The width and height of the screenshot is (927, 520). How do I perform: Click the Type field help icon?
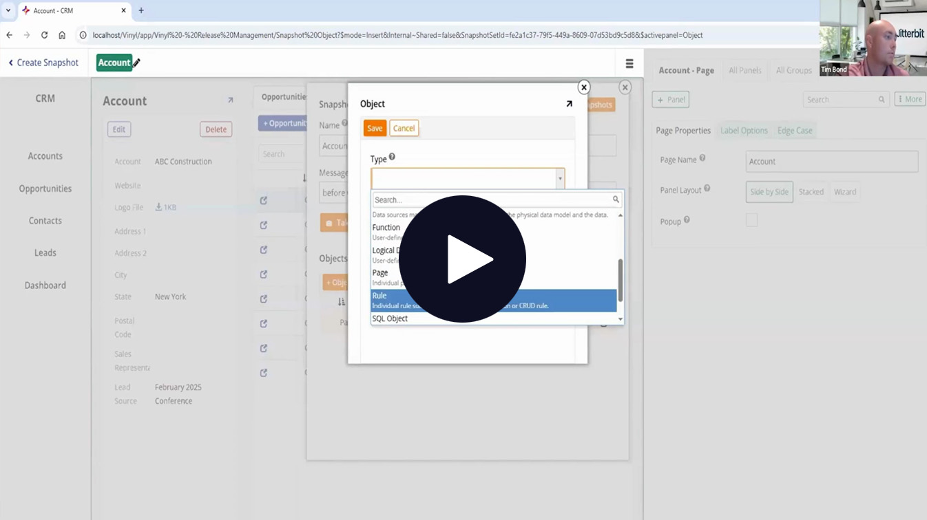pyautogui.click(x=392, y=158)
